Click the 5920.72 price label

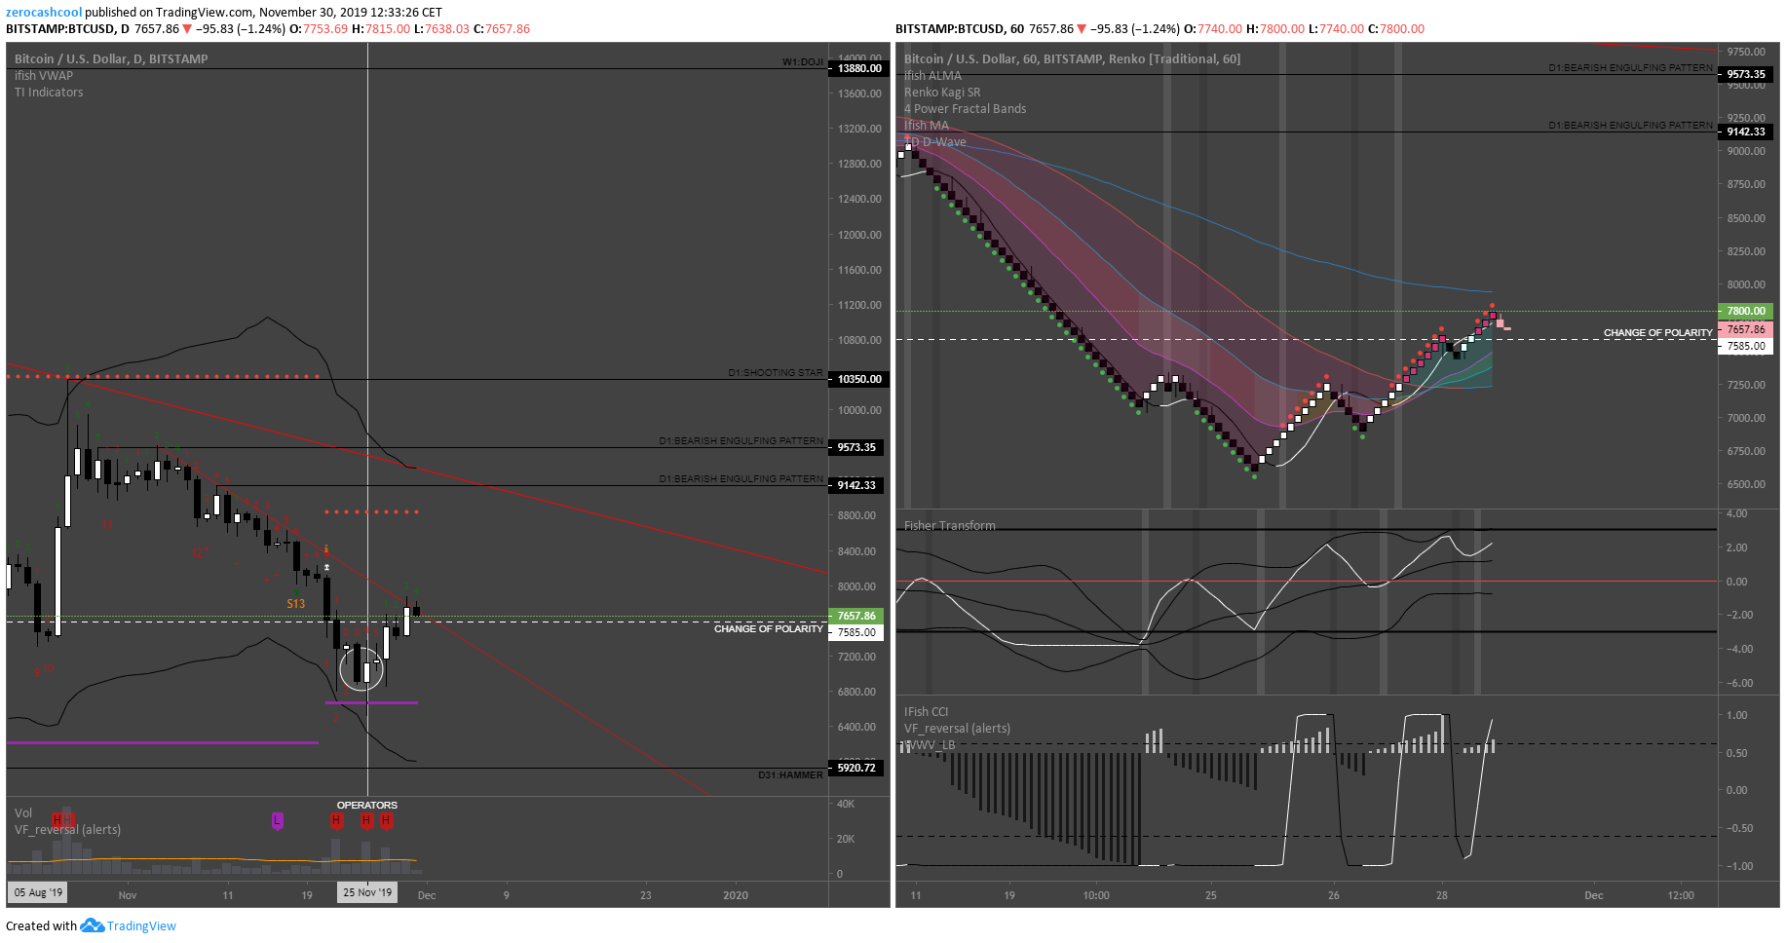(857, 768)
